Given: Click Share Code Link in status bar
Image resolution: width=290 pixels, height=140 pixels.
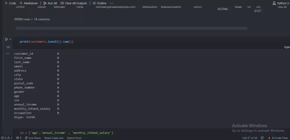Looking at the screenshot, I should pyautogui.click(x=54, y=138).
